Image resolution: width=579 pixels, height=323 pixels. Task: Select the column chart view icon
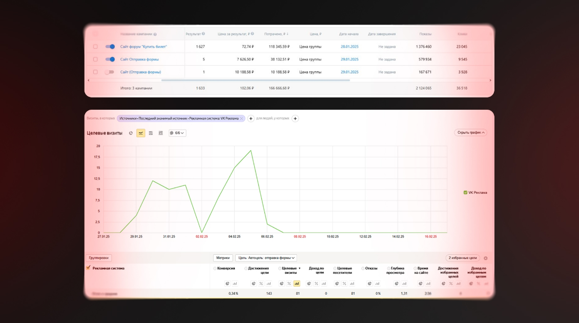click(160, 133)
